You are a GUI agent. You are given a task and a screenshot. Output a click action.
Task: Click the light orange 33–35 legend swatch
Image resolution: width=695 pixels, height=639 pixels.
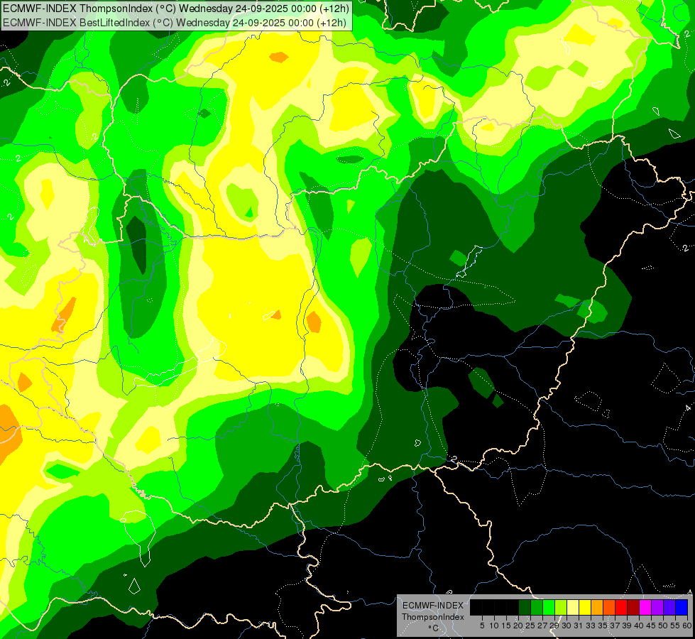coord(597,607)
